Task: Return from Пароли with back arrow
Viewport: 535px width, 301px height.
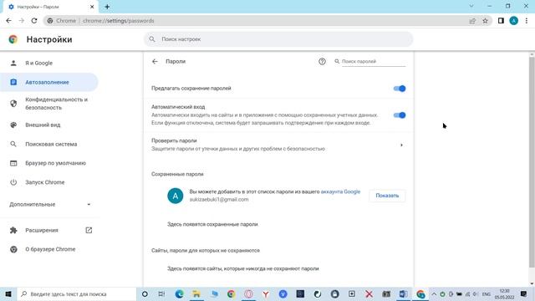Action: click(x=155, y=61)
